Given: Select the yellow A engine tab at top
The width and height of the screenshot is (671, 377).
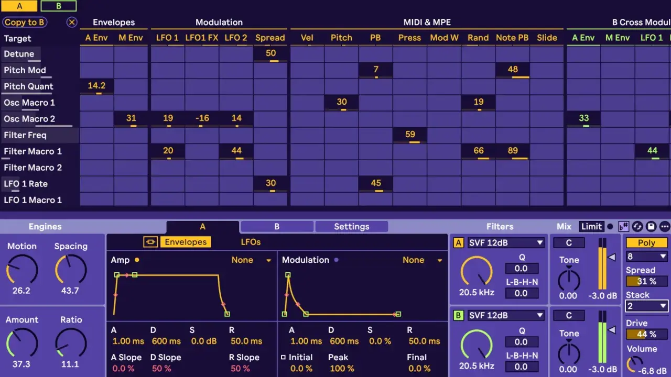Looking at the screenshot, I should 19,6.
